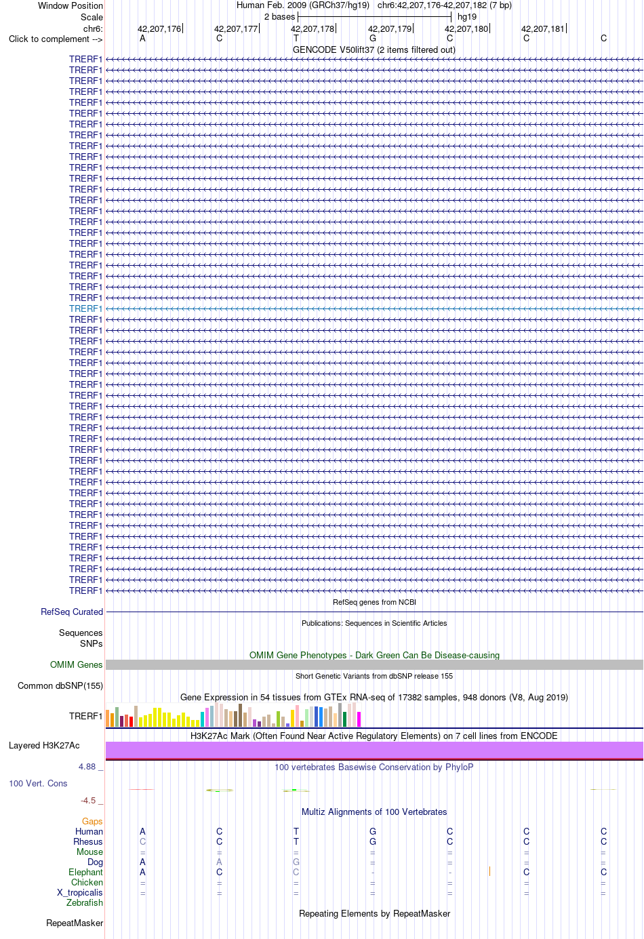The height and width of the screenshot is (939, 644).
Task: Click base A in the complement sequence row
Action: click(142, 38)
